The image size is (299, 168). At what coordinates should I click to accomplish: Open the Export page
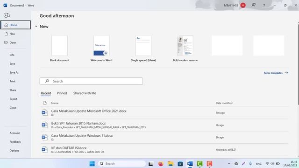(14, 99)
